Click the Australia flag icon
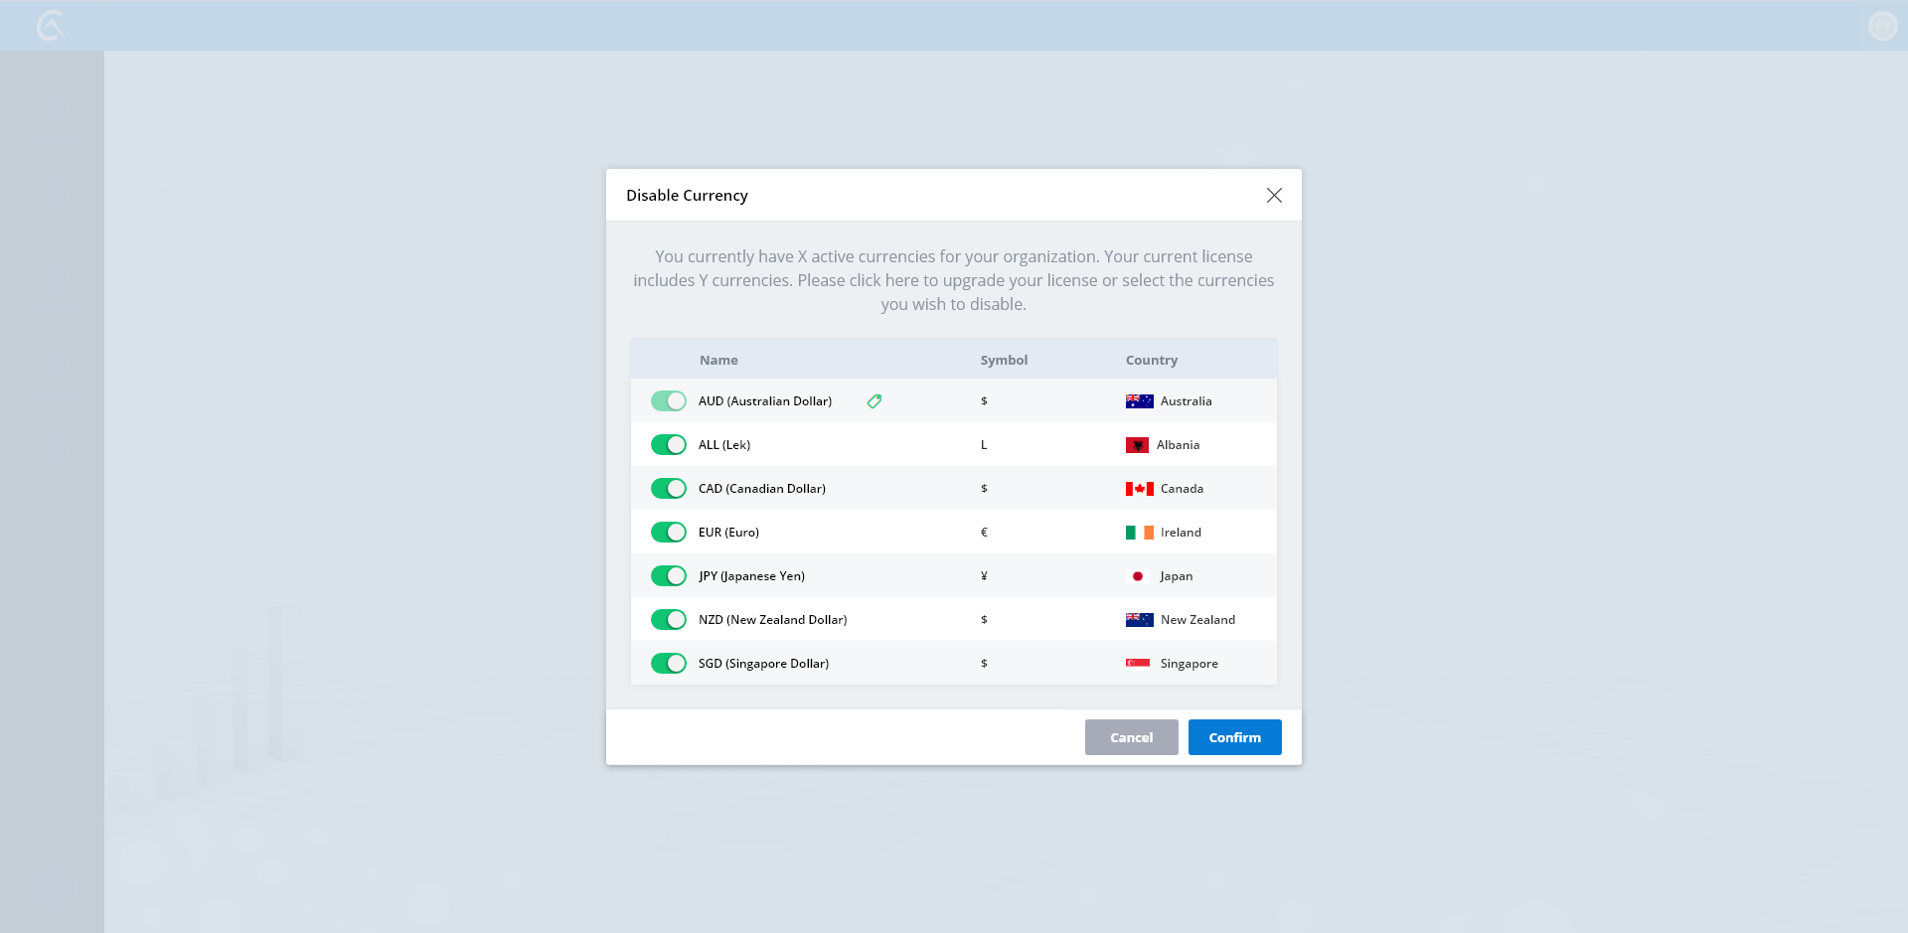The image size is (1908, 933). tap(1139, 401)
